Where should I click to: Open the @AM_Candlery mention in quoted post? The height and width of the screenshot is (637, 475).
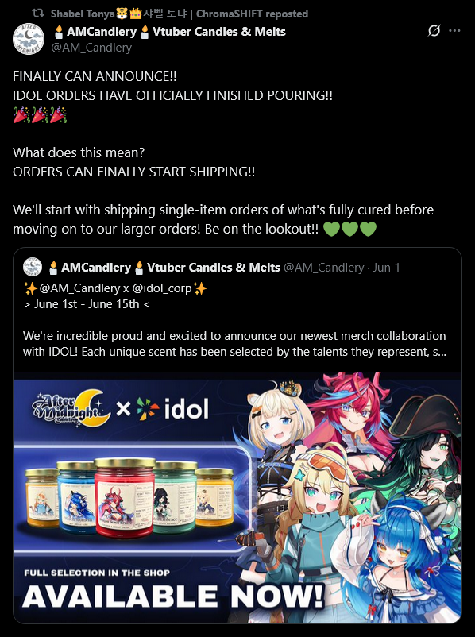tap(79, 288)
